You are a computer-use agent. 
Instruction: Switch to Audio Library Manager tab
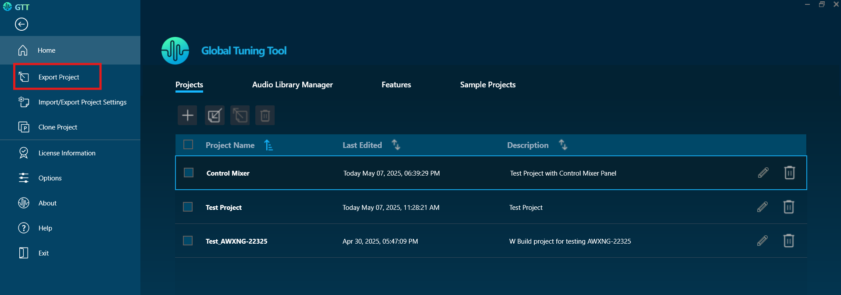292,85
